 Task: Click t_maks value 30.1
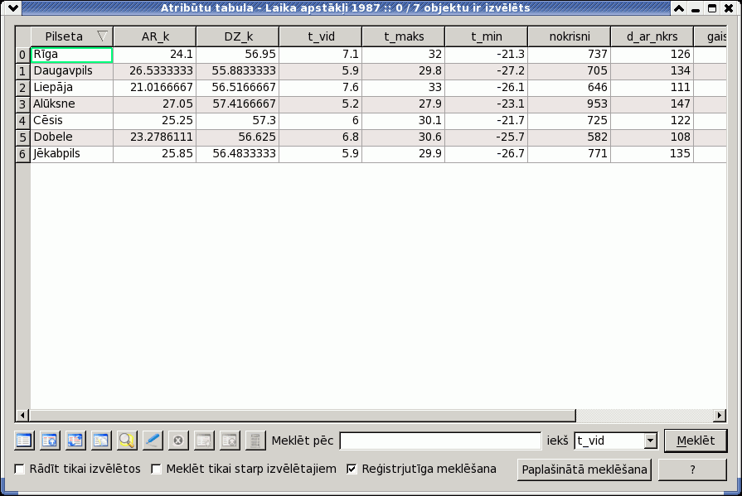tap(403, 121)
